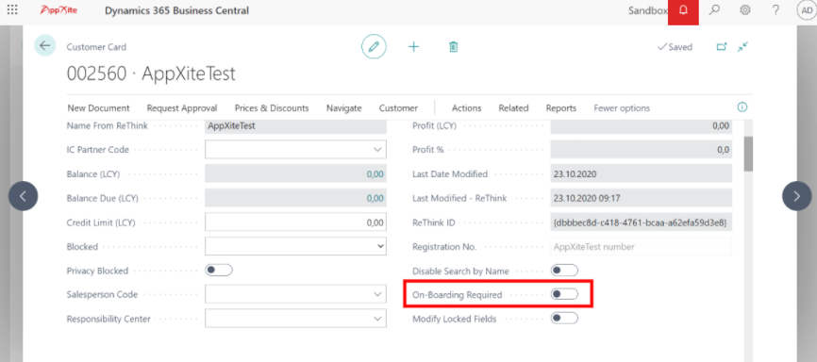Click the Balance Due (LCY) 0,00 link
Screen dimensions: 817x362
tap(375, 198)
